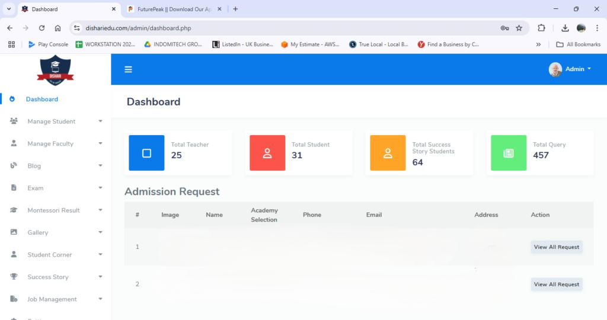The image size is (607, 320).
Task: Expand the Manage Student sidebar menu
Action: (x=56, y=121)
